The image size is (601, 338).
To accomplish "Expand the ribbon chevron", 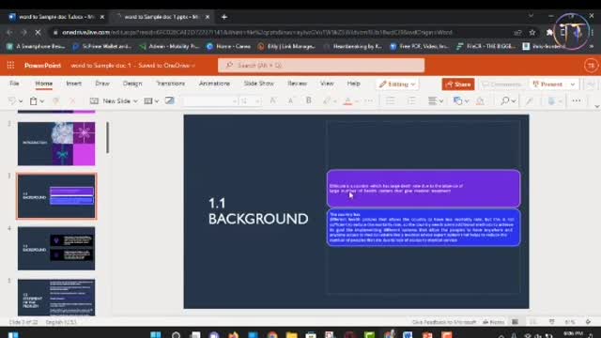I will pyautogui.click(x=597, y=106).
